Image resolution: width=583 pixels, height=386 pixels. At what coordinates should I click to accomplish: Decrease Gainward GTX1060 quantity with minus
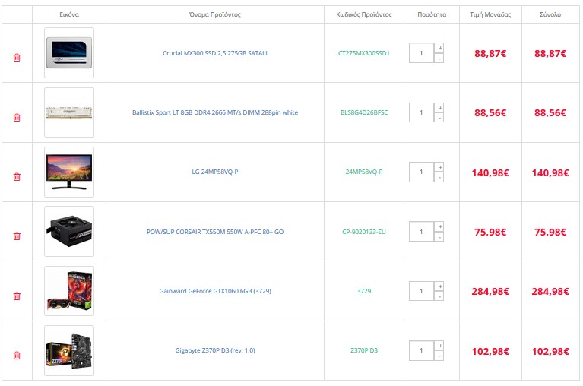tap(439, 296)
